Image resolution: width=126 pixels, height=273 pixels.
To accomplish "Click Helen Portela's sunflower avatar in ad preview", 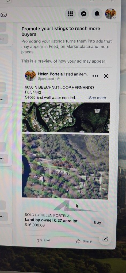I will click(x=30, y=76).
